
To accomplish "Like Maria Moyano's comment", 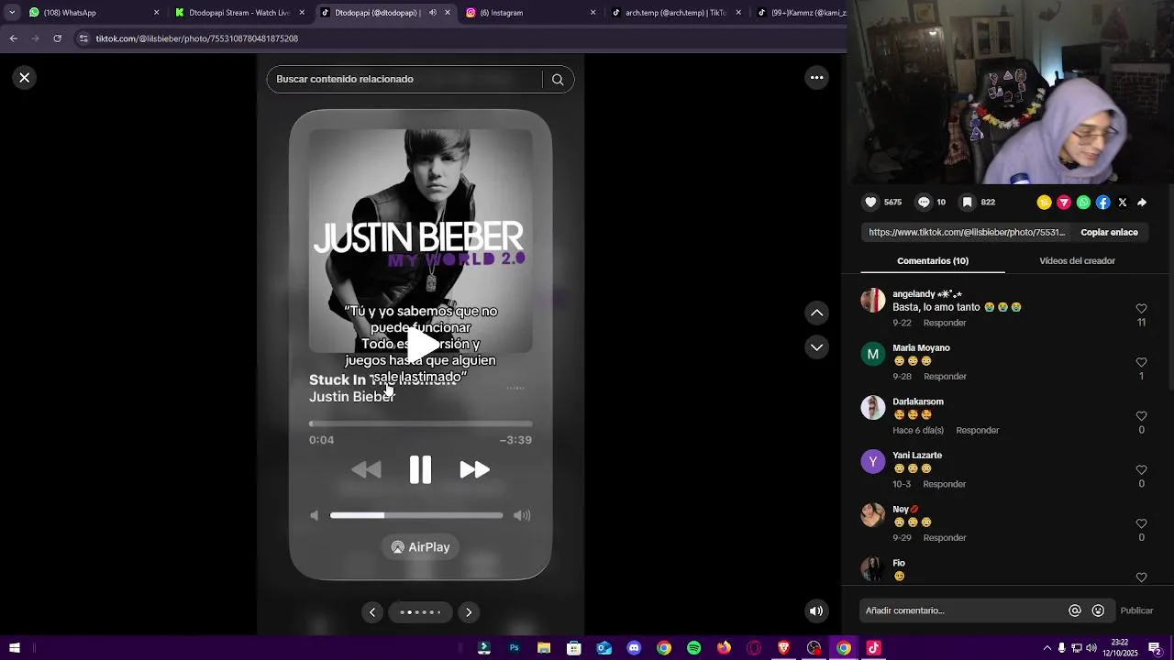I will click(x=1141, y=363).
